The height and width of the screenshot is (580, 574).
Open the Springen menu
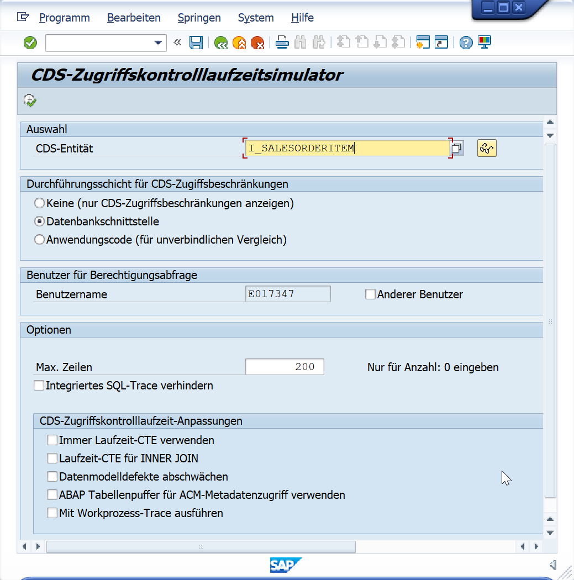click(x=199, y=18)
